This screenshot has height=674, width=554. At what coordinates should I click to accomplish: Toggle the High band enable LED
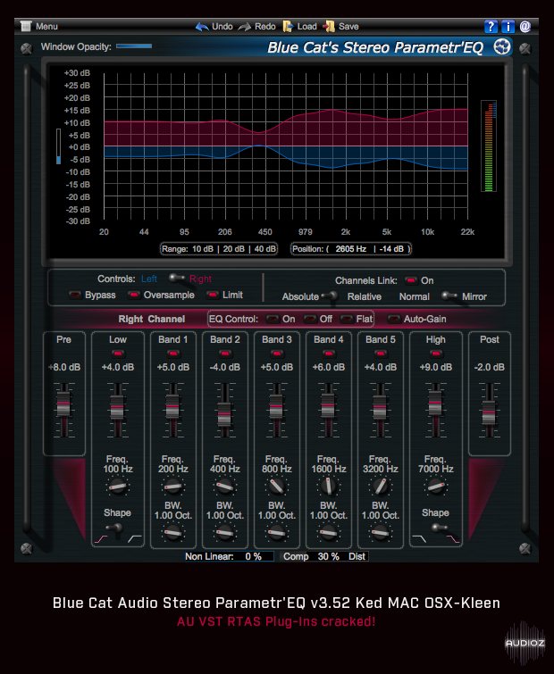(x=436, y=354)
